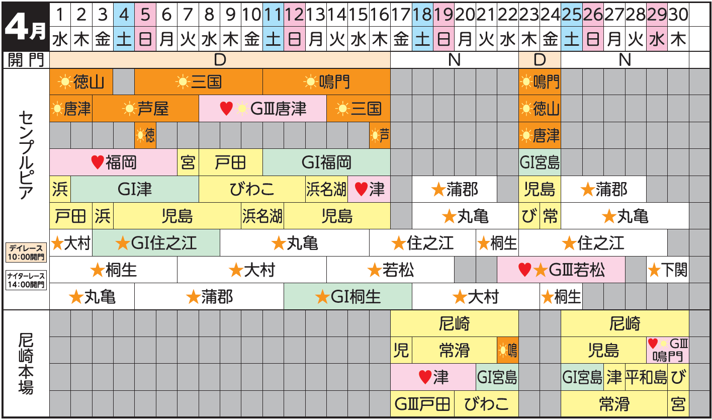Open the 平和島 event block

pos(646,377)
